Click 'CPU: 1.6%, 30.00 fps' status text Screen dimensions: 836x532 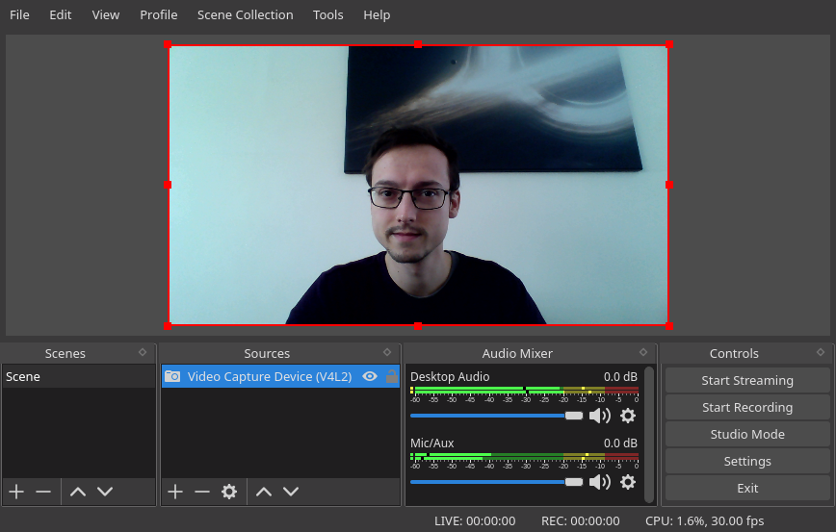(704, 520)
